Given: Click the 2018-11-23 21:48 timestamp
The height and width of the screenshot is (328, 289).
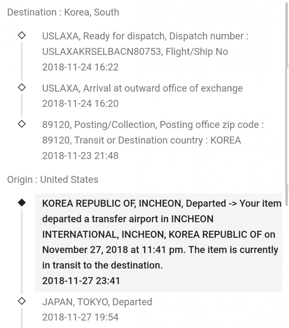Looking at the screenshot, I should click(81, 156).
